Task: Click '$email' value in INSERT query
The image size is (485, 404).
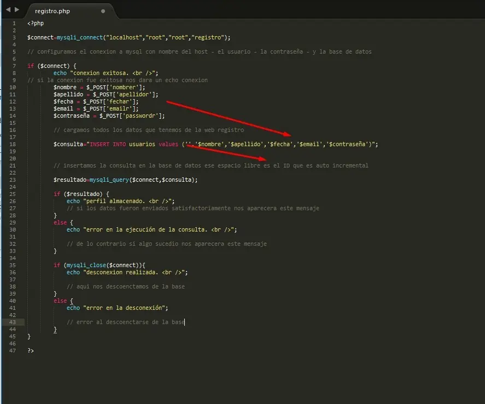Action: click(309, 145)
